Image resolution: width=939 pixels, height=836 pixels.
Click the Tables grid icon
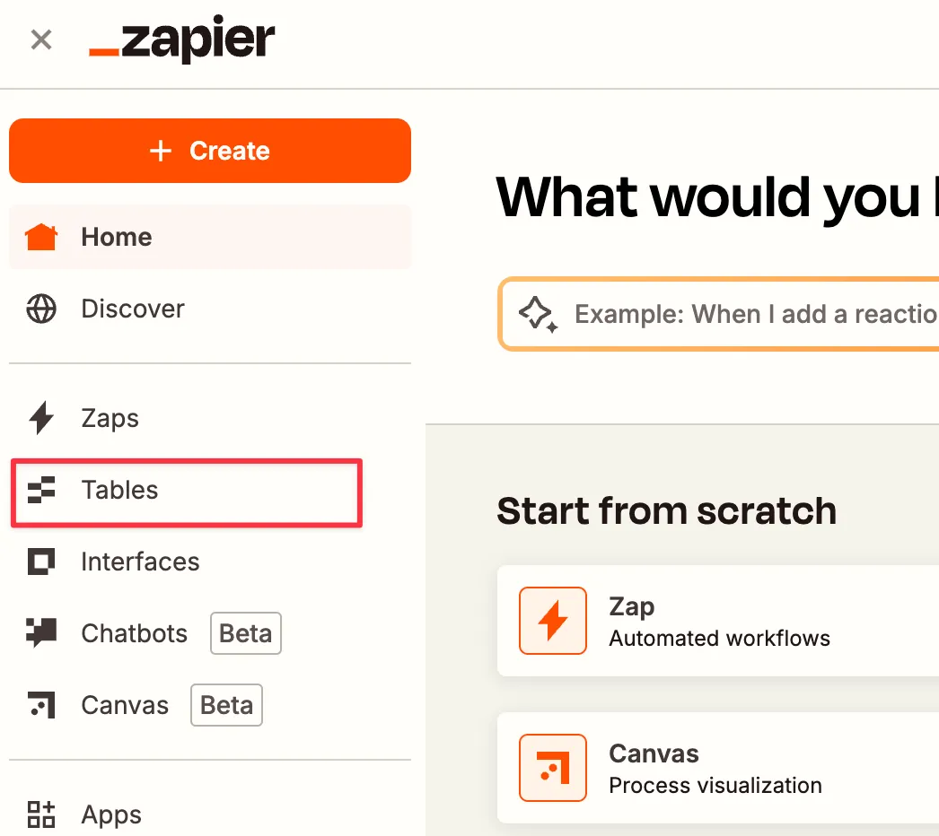(x=41, y=490)
